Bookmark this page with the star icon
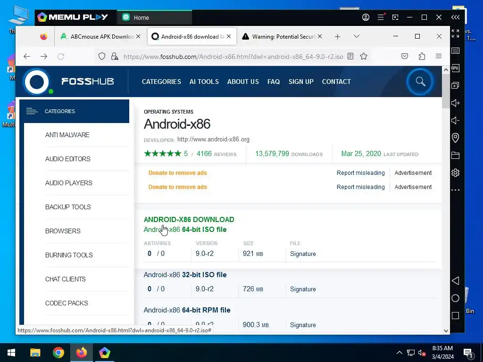The image size is (483, 362). (x=364, y=57)
